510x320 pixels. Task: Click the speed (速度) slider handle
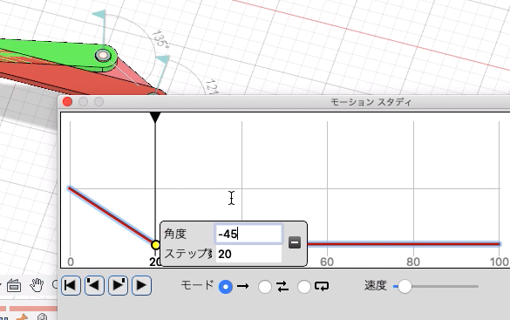[x=405, y=287]
